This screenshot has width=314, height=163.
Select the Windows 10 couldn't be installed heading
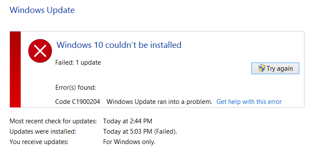[x=119, y=45]
